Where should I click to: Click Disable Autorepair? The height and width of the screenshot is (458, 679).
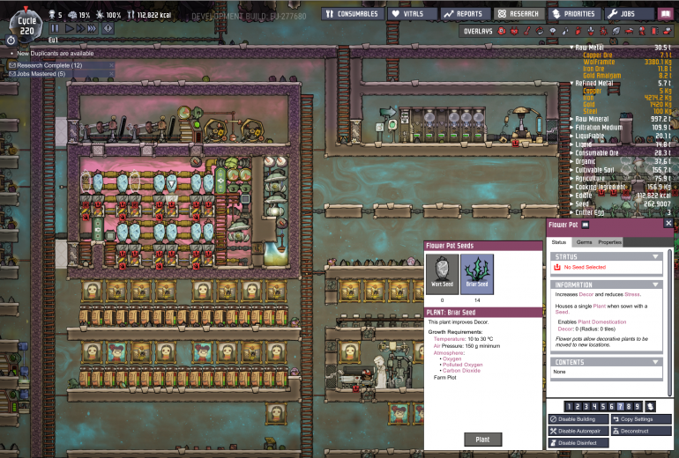tap(578, 431)
